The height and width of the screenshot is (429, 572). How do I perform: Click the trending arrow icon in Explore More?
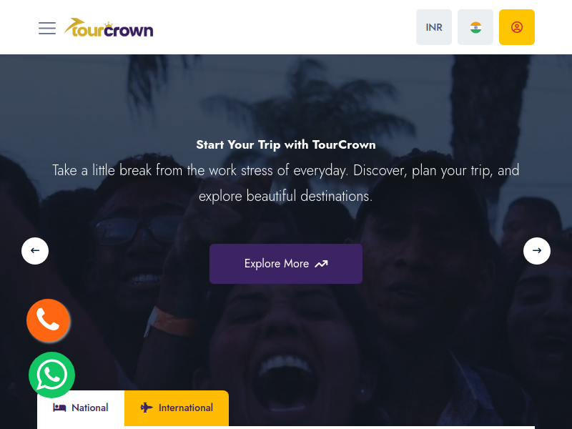(x=321, y=264)
